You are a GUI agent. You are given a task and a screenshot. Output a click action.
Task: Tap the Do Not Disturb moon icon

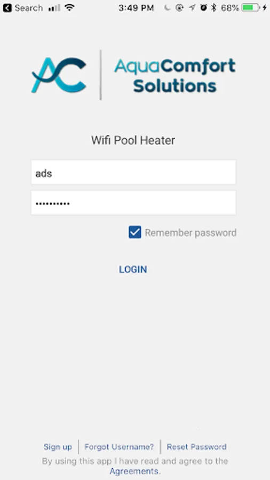pyautogui.click(x=167, y=7)
